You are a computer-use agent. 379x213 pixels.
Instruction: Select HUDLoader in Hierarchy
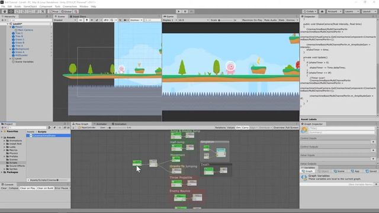pyautogui.click(x=21, y=55)
